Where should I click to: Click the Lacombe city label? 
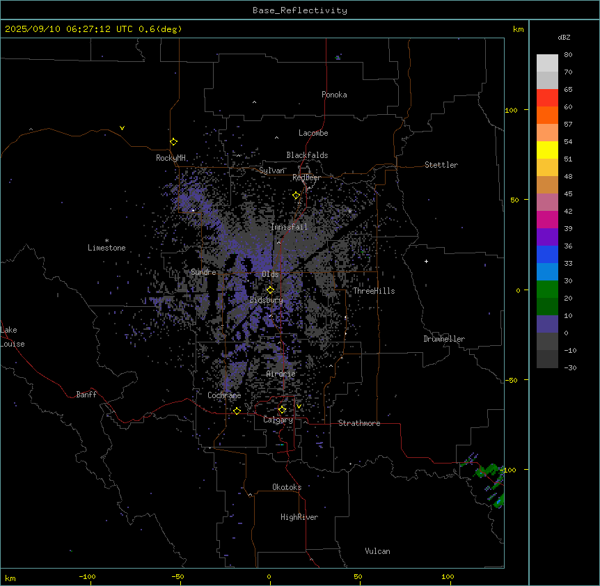(x=313, y=133)
